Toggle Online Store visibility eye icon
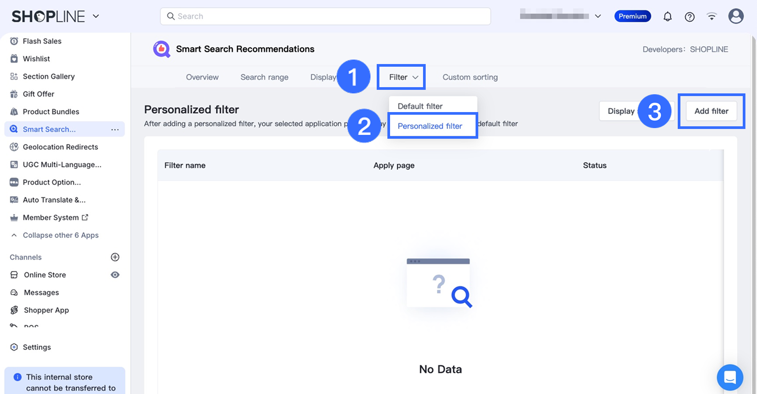Screen dimensions: 757x394 [115, 275]
